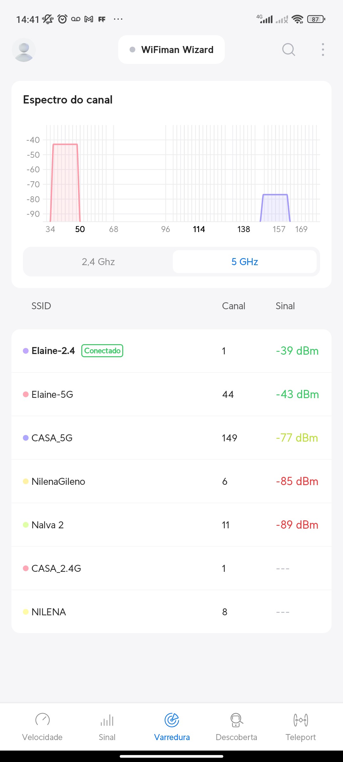Viewport: 343px width, 762px height.
Task: Sort list by Sinal column header
Action: click(x=285, y=306)
